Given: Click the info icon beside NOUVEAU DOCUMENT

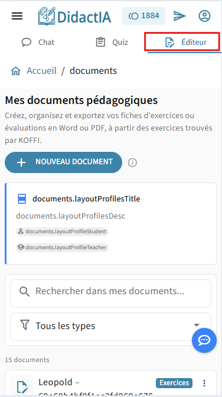Looking at the screenshot, I should (x=132, y=162).
